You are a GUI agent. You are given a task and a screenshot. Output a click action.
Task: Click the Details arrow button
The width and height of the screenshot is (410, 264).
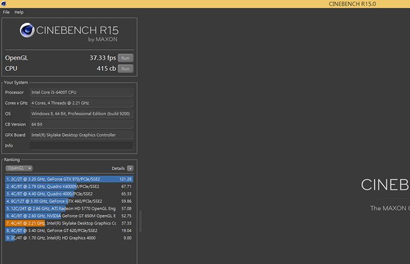130,168
